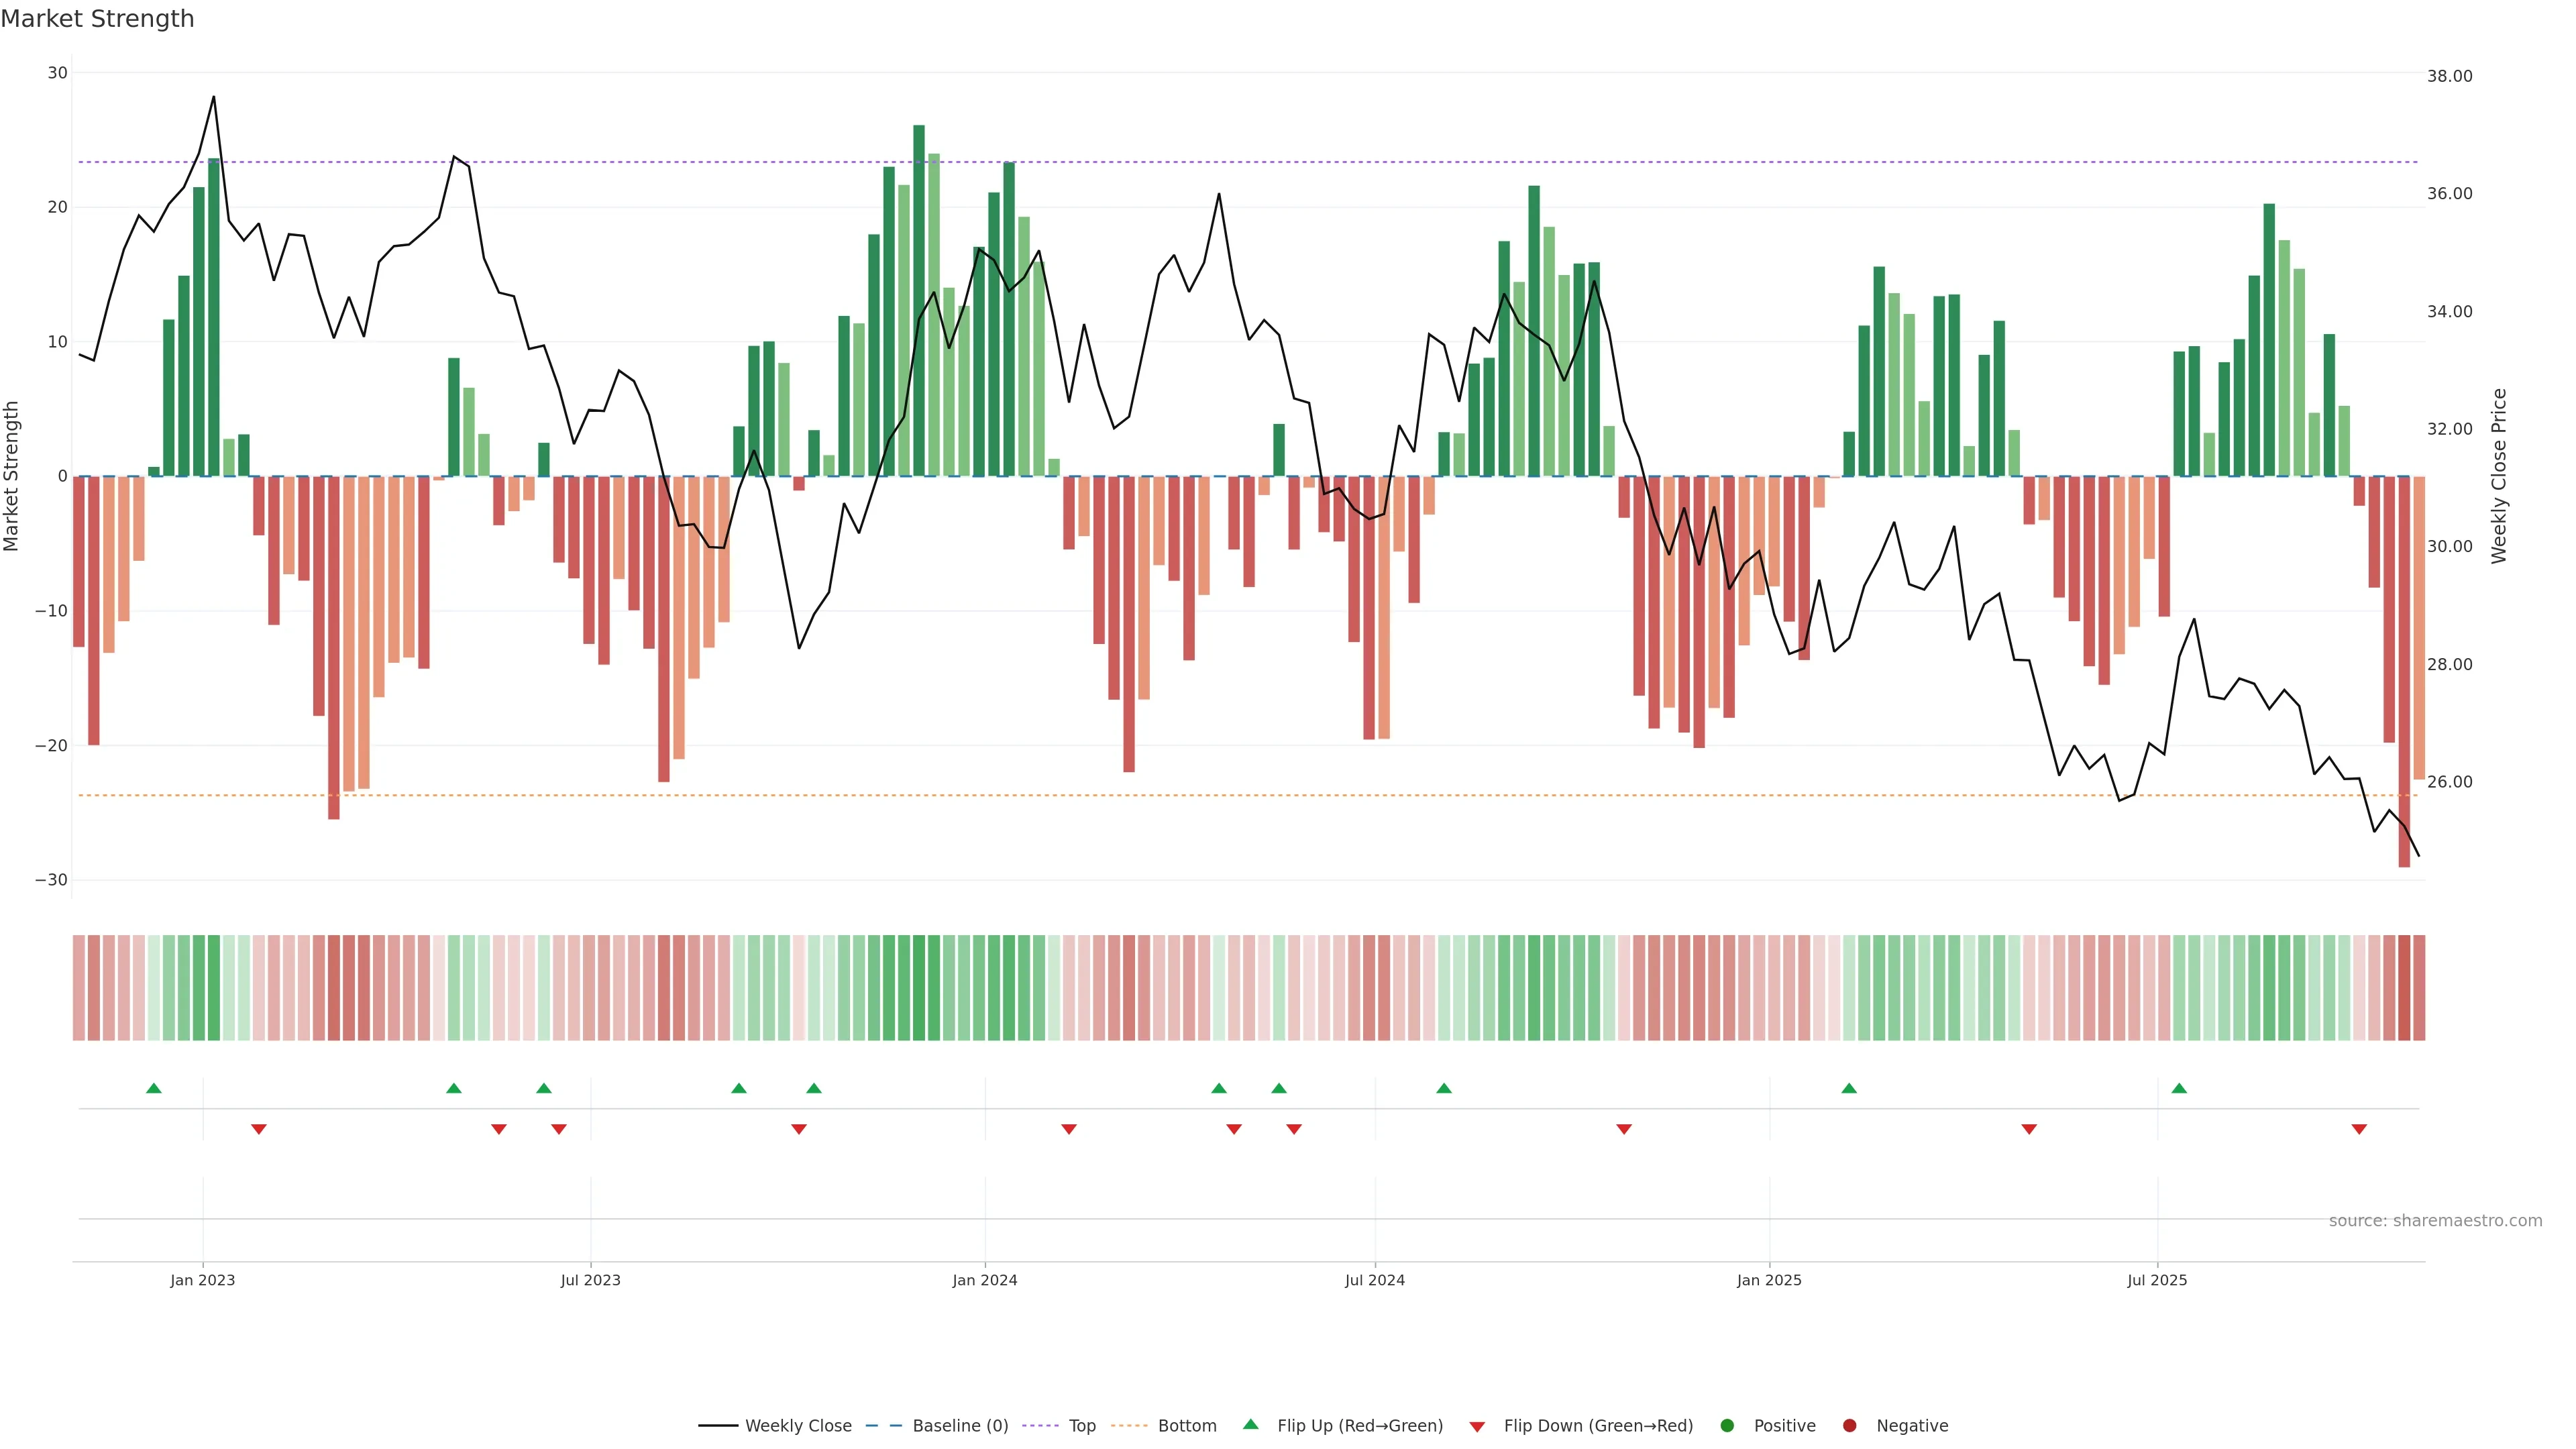Click the source: sharemaestro.com text
The height and width of the screenshot is (1449, 2576).
click(x=2435, y=1221)
